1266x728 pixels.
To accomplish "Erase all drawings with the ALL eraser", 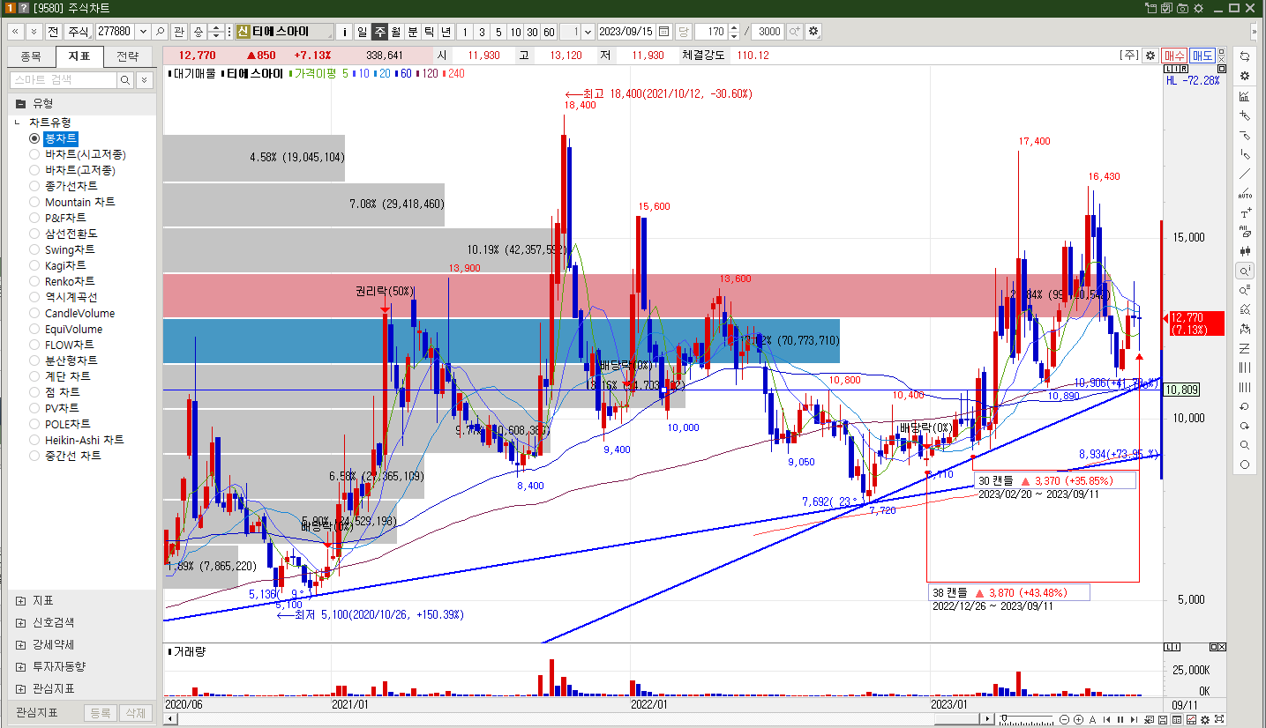I will tap(1245, 232).
